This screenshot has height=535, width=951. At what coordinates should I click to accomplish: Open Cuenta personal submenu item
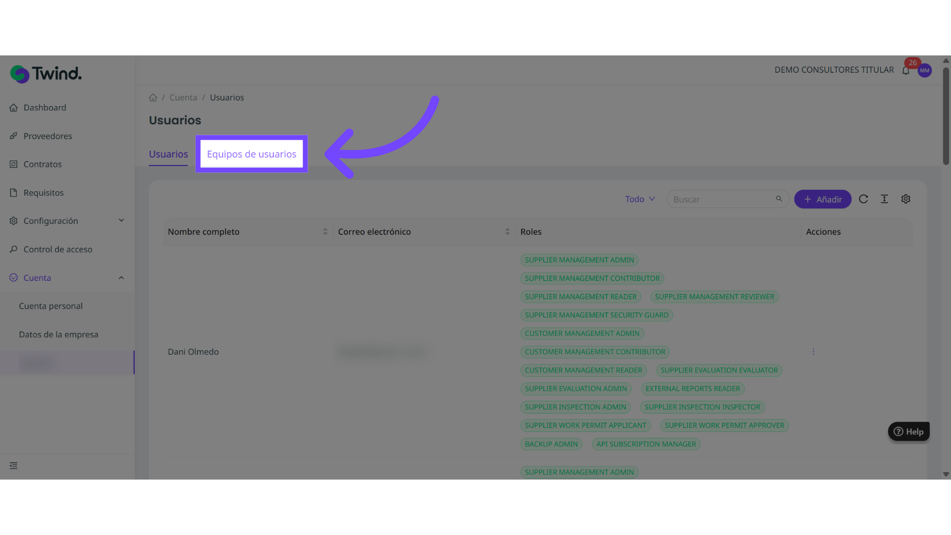tap(51, 306)
